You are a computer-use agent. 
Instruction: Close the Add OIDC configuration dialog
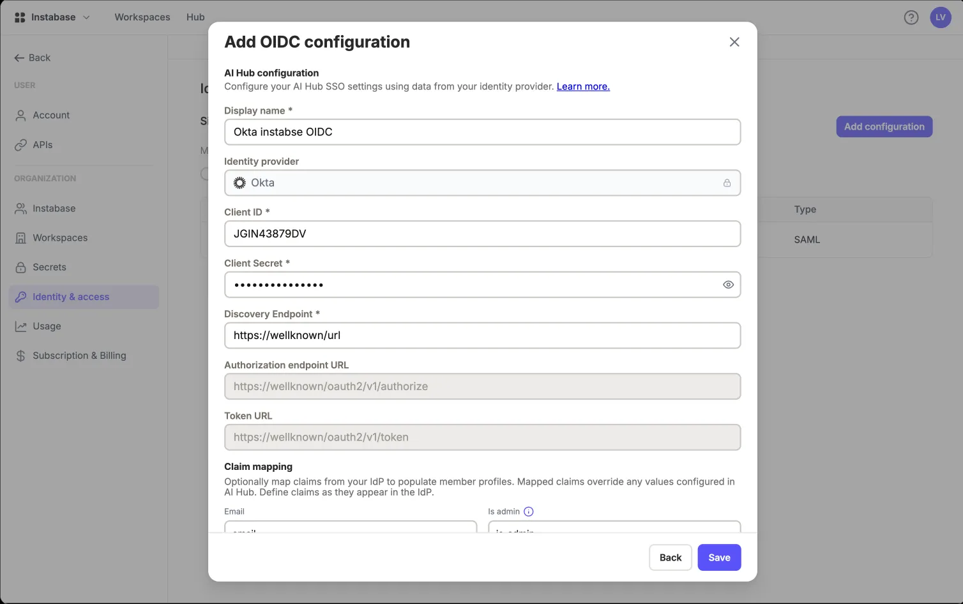[734, 42]
